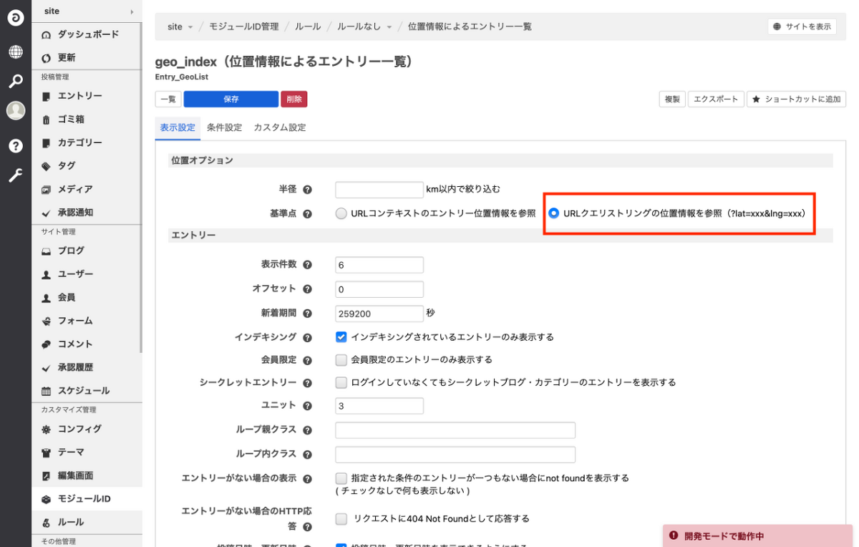859x547 pixels.
Task: Click the globe icon in the far-left bar
Action: tap(16, 52)
